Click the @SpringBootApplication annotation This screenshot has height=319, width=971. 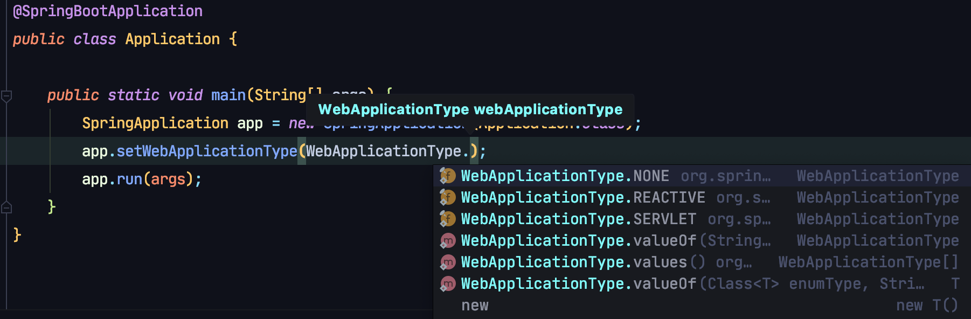pos(108,11)
